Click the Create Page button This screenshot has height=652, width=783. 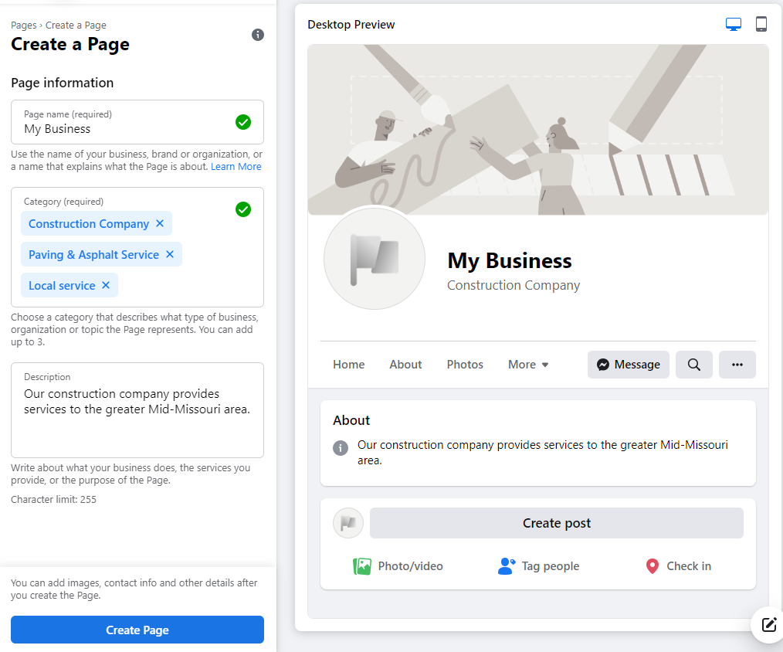tap(137, 630)
